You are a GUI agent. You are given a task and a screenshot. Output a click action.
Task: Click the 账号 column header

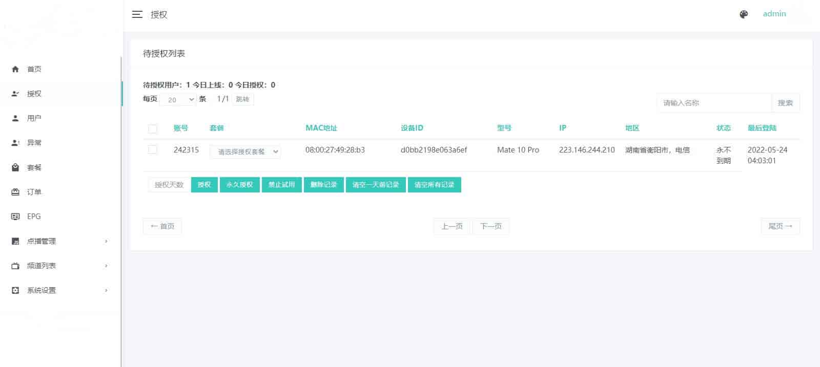[x=181, y=128]
